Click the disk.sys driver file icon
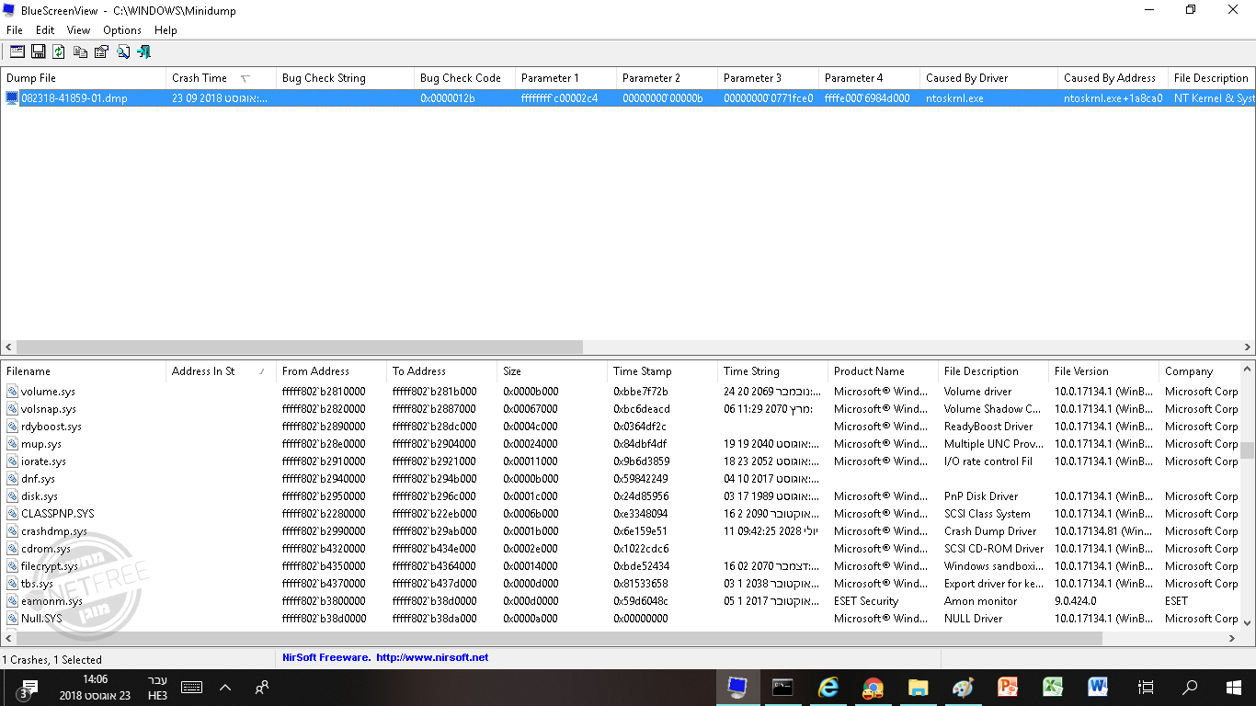Image resolution: width=1256 pixels, height=706 pixels. [x=12, y=496]
